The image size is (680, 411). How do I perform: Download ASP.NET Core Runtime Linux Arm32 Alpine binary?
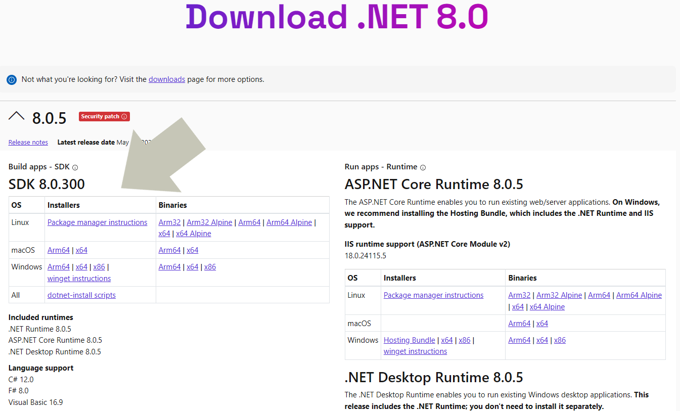[559, 295]
